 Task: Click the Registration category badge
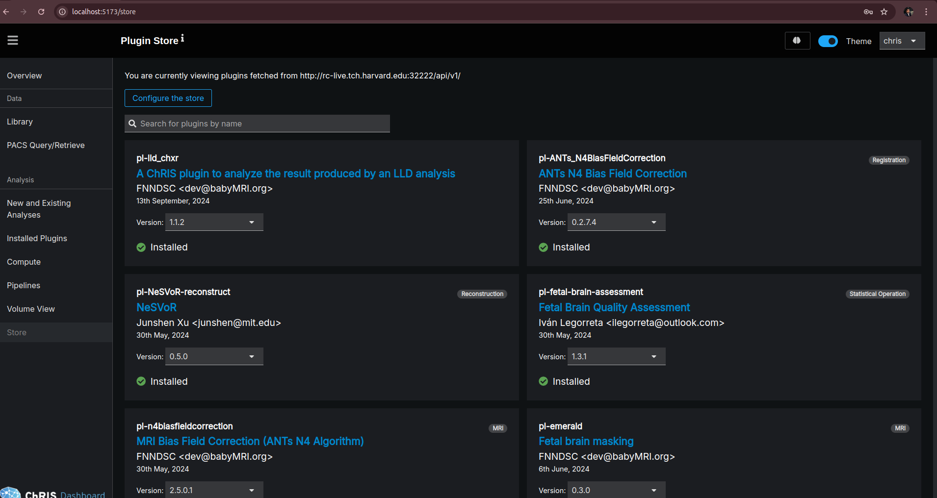(889, 160)
